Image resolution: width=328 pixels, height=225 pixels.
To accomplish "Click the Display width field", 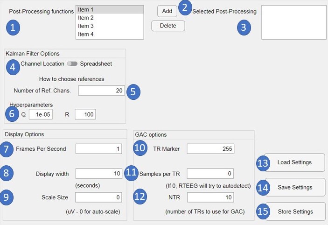I will pos(99,174).
